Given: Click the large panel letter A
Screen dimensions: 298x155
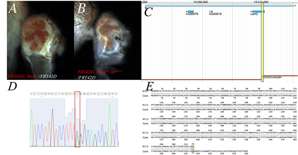Looking at the screenshot, I should click(x=13, y=9).
